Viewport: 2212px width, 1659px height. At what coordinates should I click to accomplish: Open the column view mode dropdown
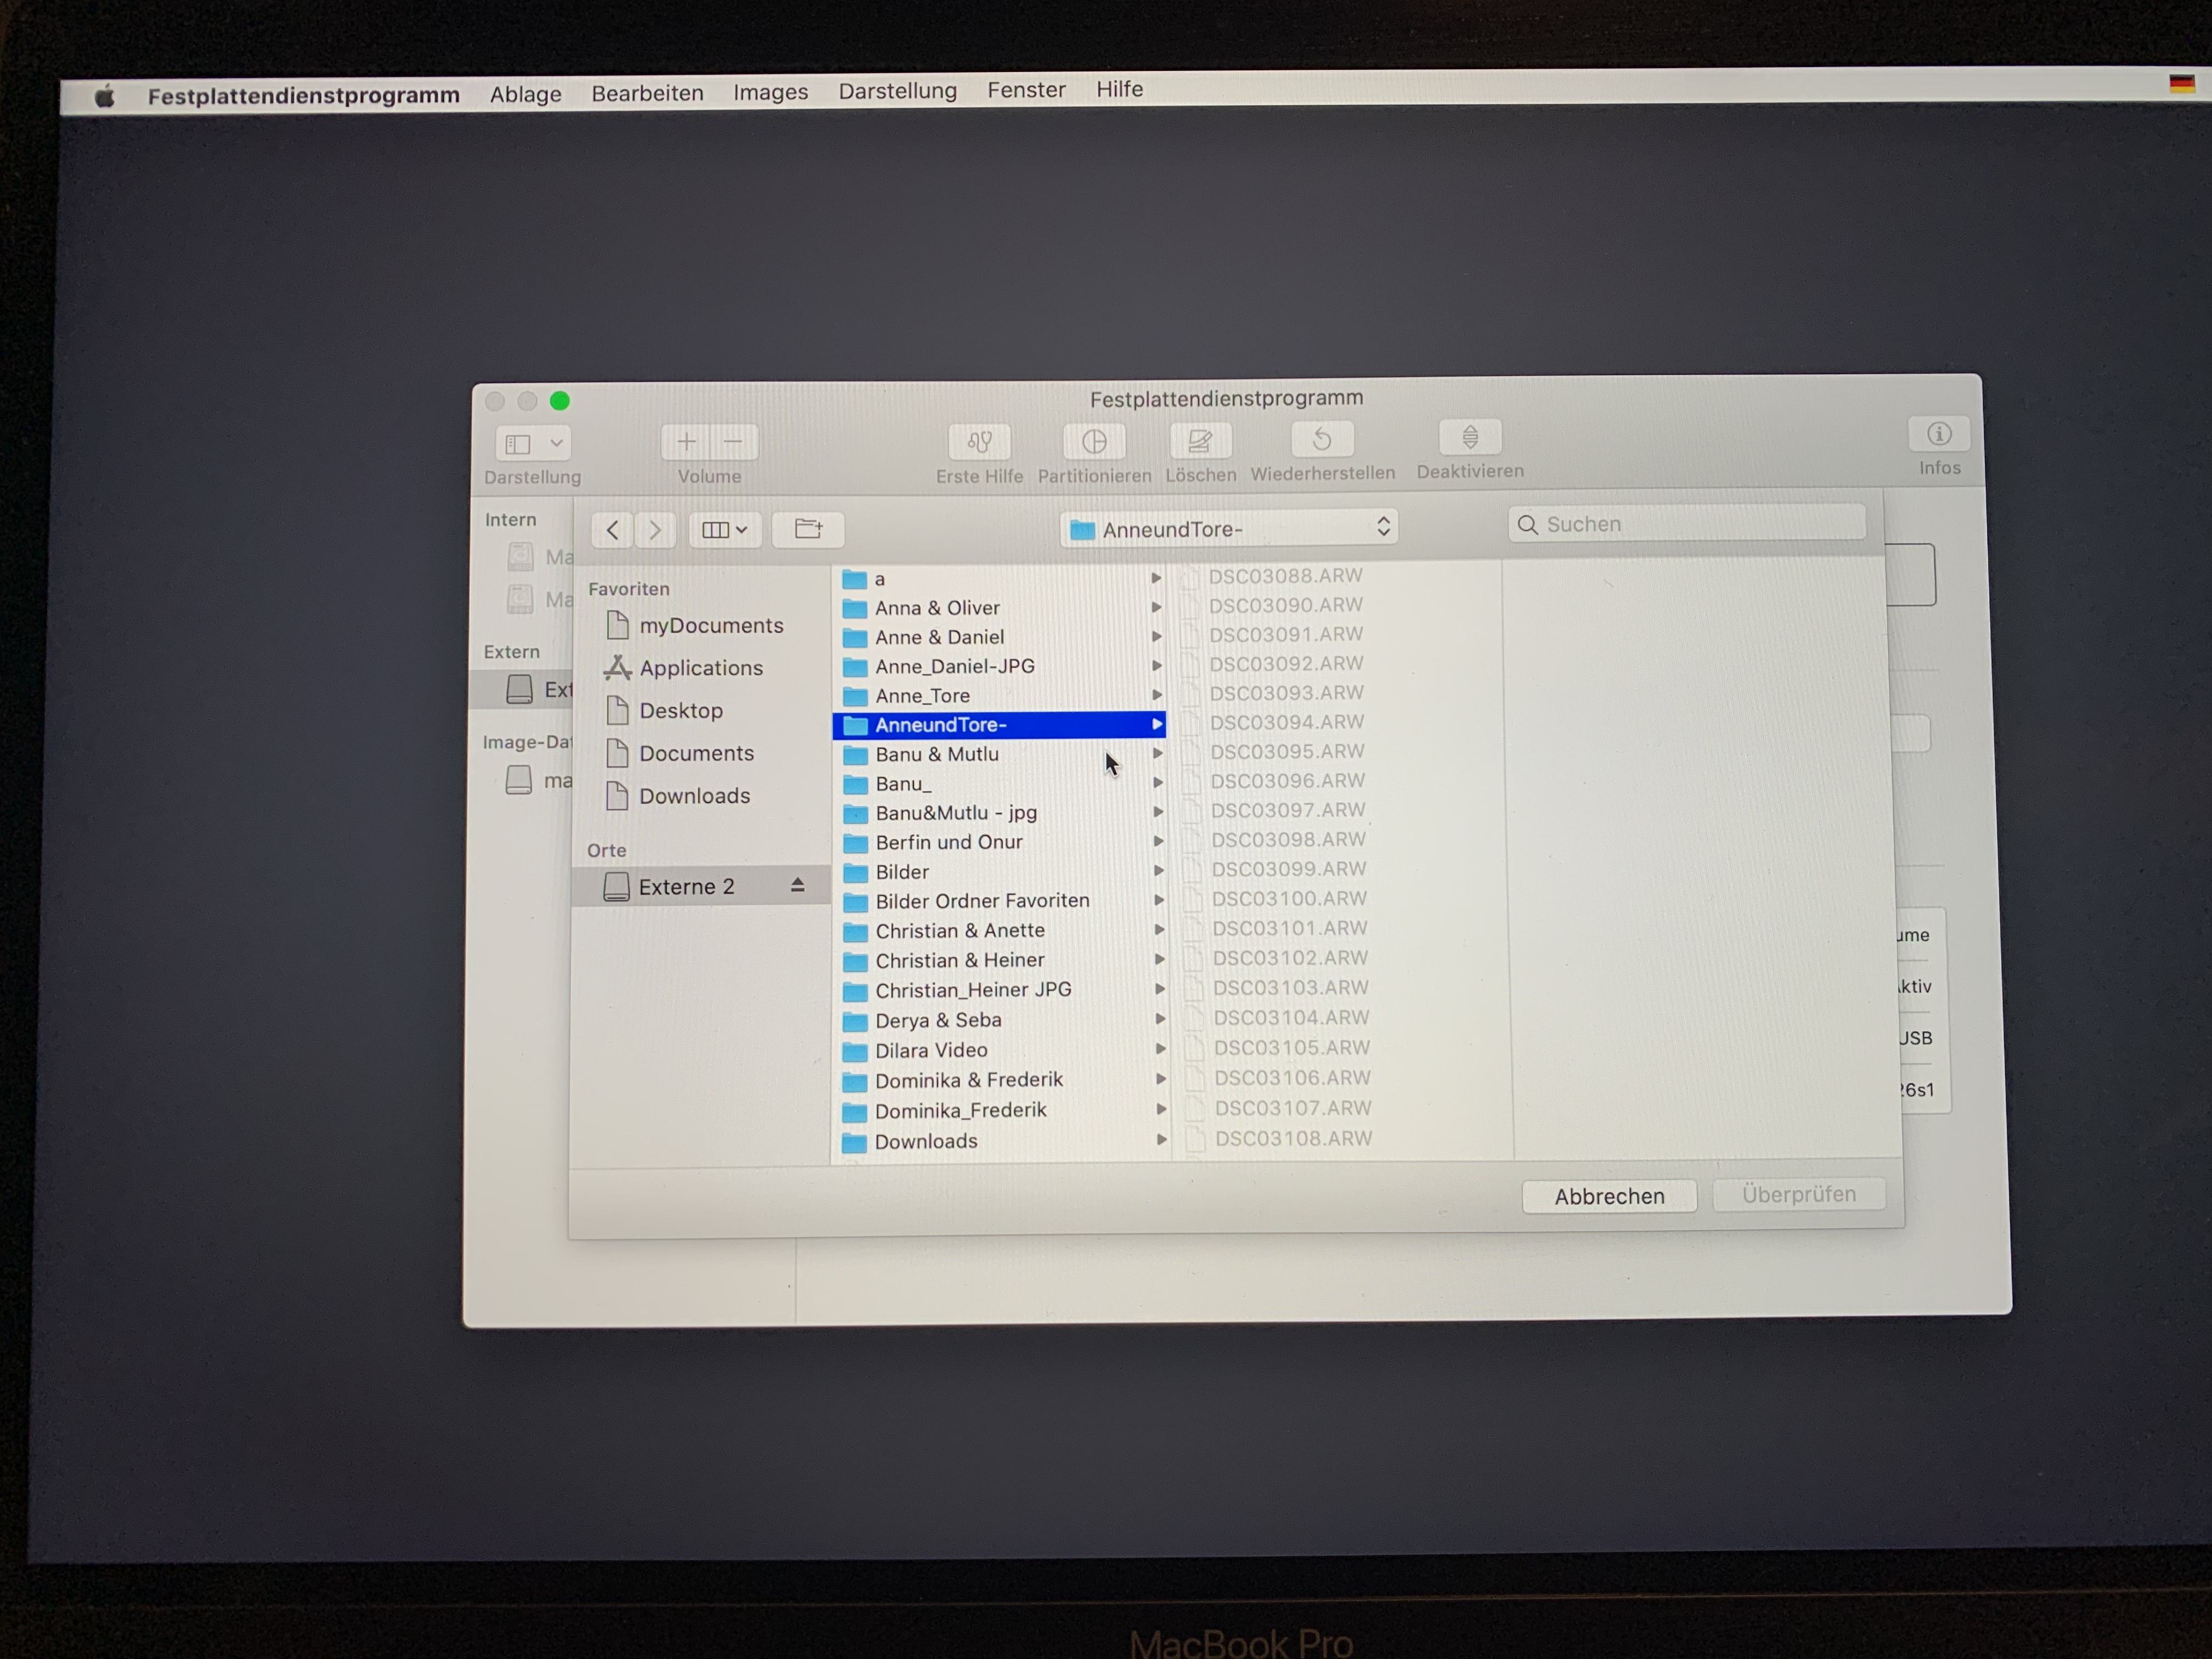[x=725, y=530]
